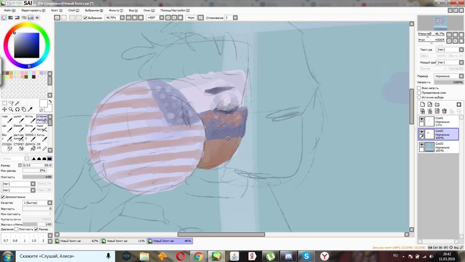
Task: Select the lasso selection tool
Action: click(11, 103)
